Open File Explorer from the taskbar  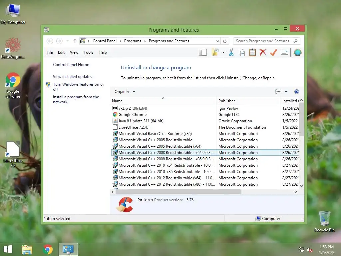pyautogui.click(x=27, y=249)
